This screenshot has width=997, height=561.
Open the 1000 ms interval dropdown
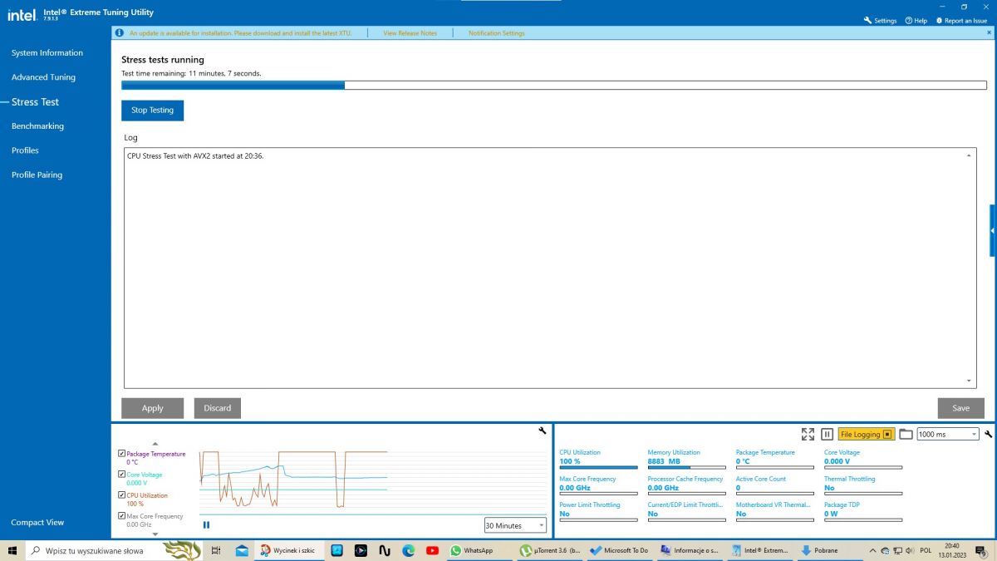pyautogui.click(x=948, y=434)
